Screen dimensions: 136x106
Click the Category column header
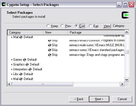pyautogui.click(x=25, y=32)
